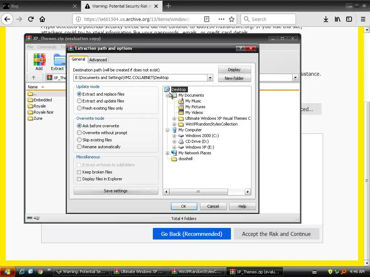Switch to the Blog browser tab
The image size is (370, 277).
tap(40, 6)
